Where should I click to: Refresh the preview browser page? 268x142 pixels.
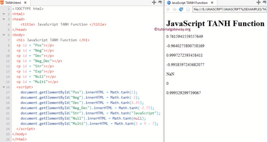(181, 9)
